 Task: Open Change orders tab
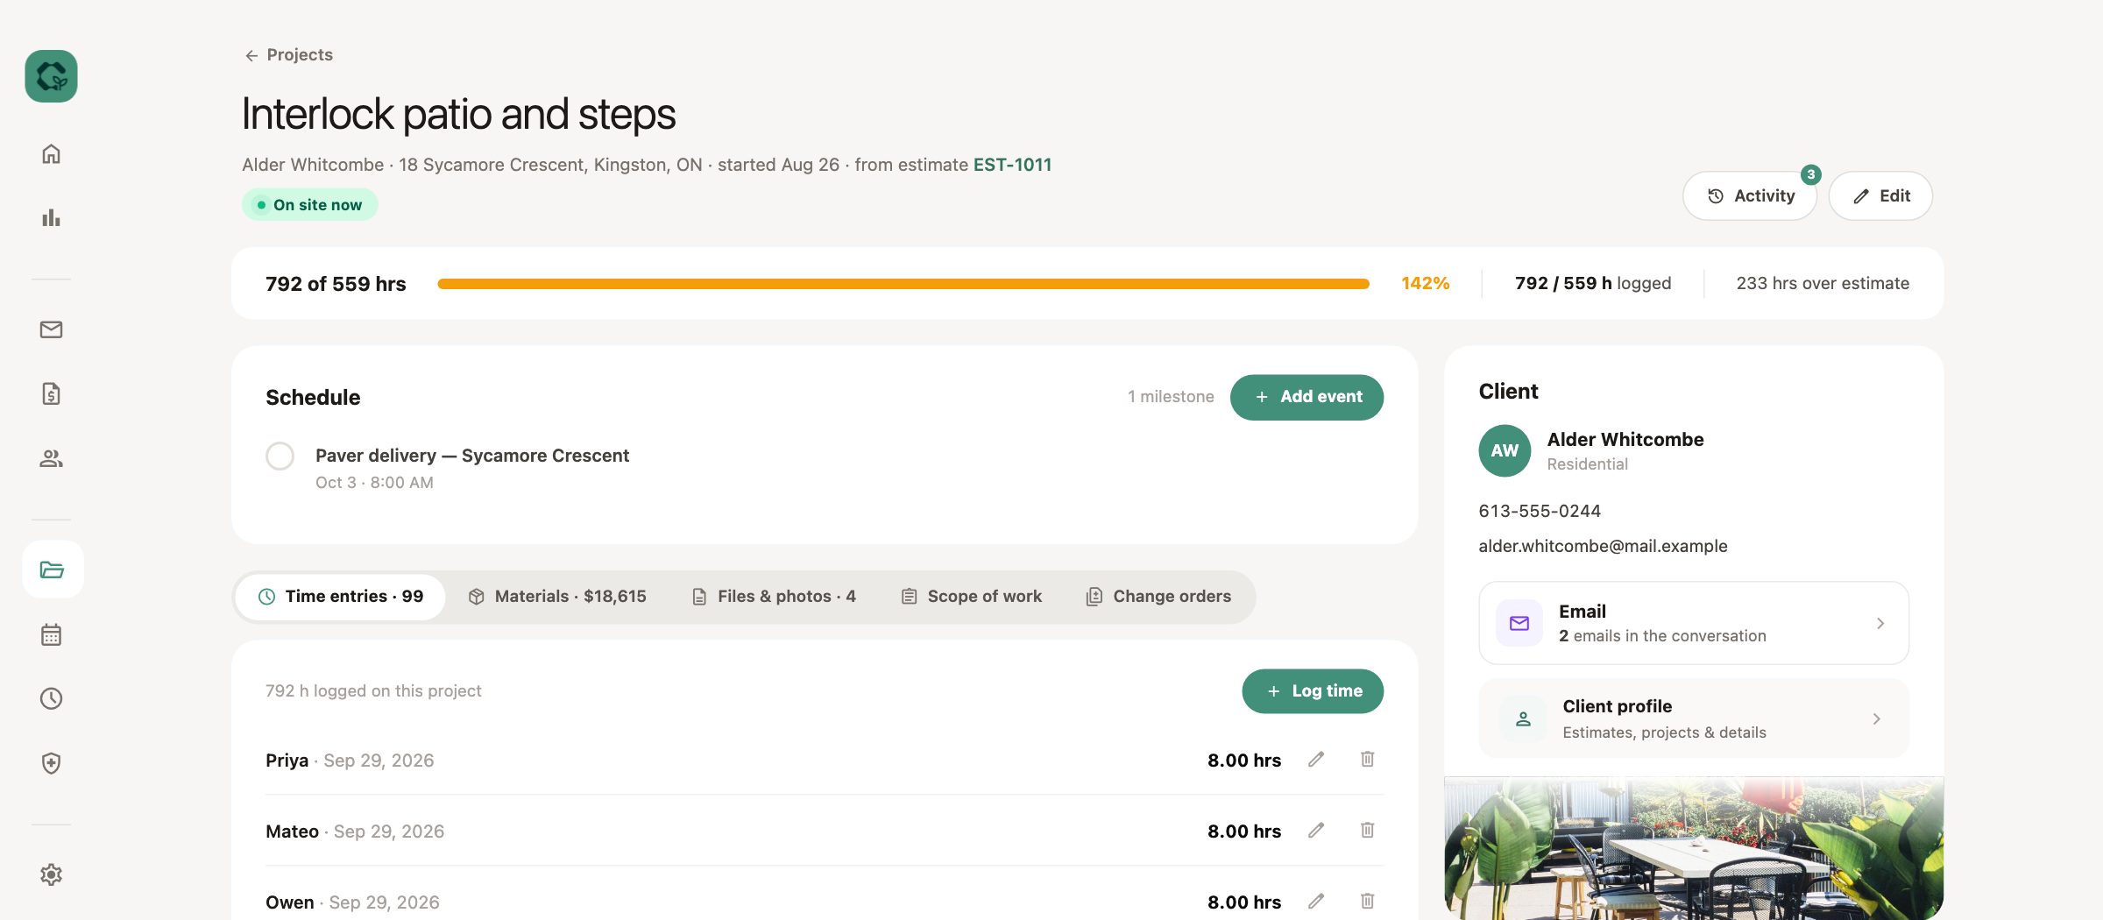(1158, 597)
